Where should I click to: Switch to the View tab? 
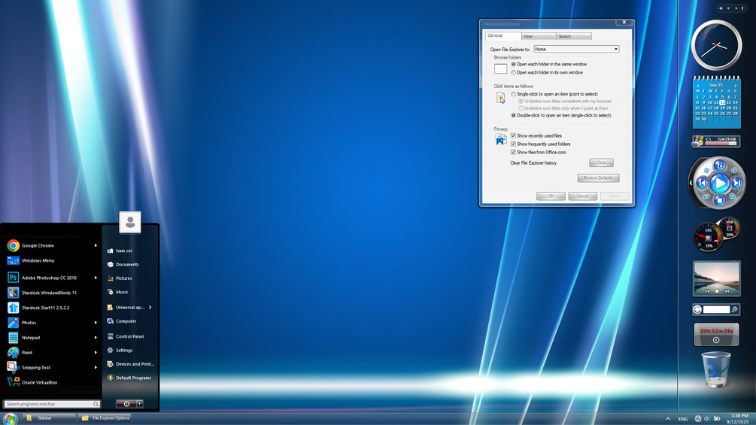539,36
